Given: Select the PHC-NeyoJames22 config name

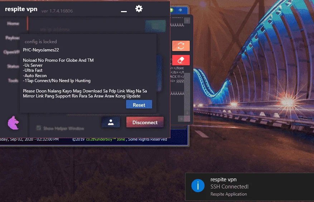Looking at the screenshot, I should (x=41, y=50).
